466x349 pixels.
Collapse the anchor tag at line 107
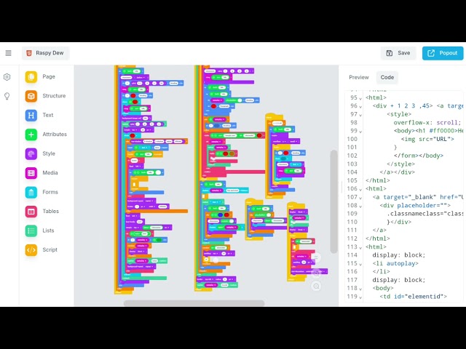(360, 198)
